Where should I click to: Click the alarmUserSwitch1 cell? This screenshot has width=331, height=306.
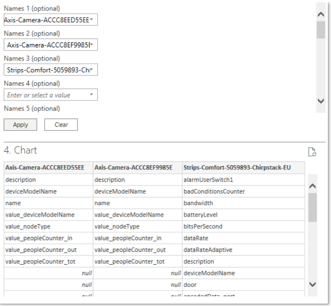(243, 180)
